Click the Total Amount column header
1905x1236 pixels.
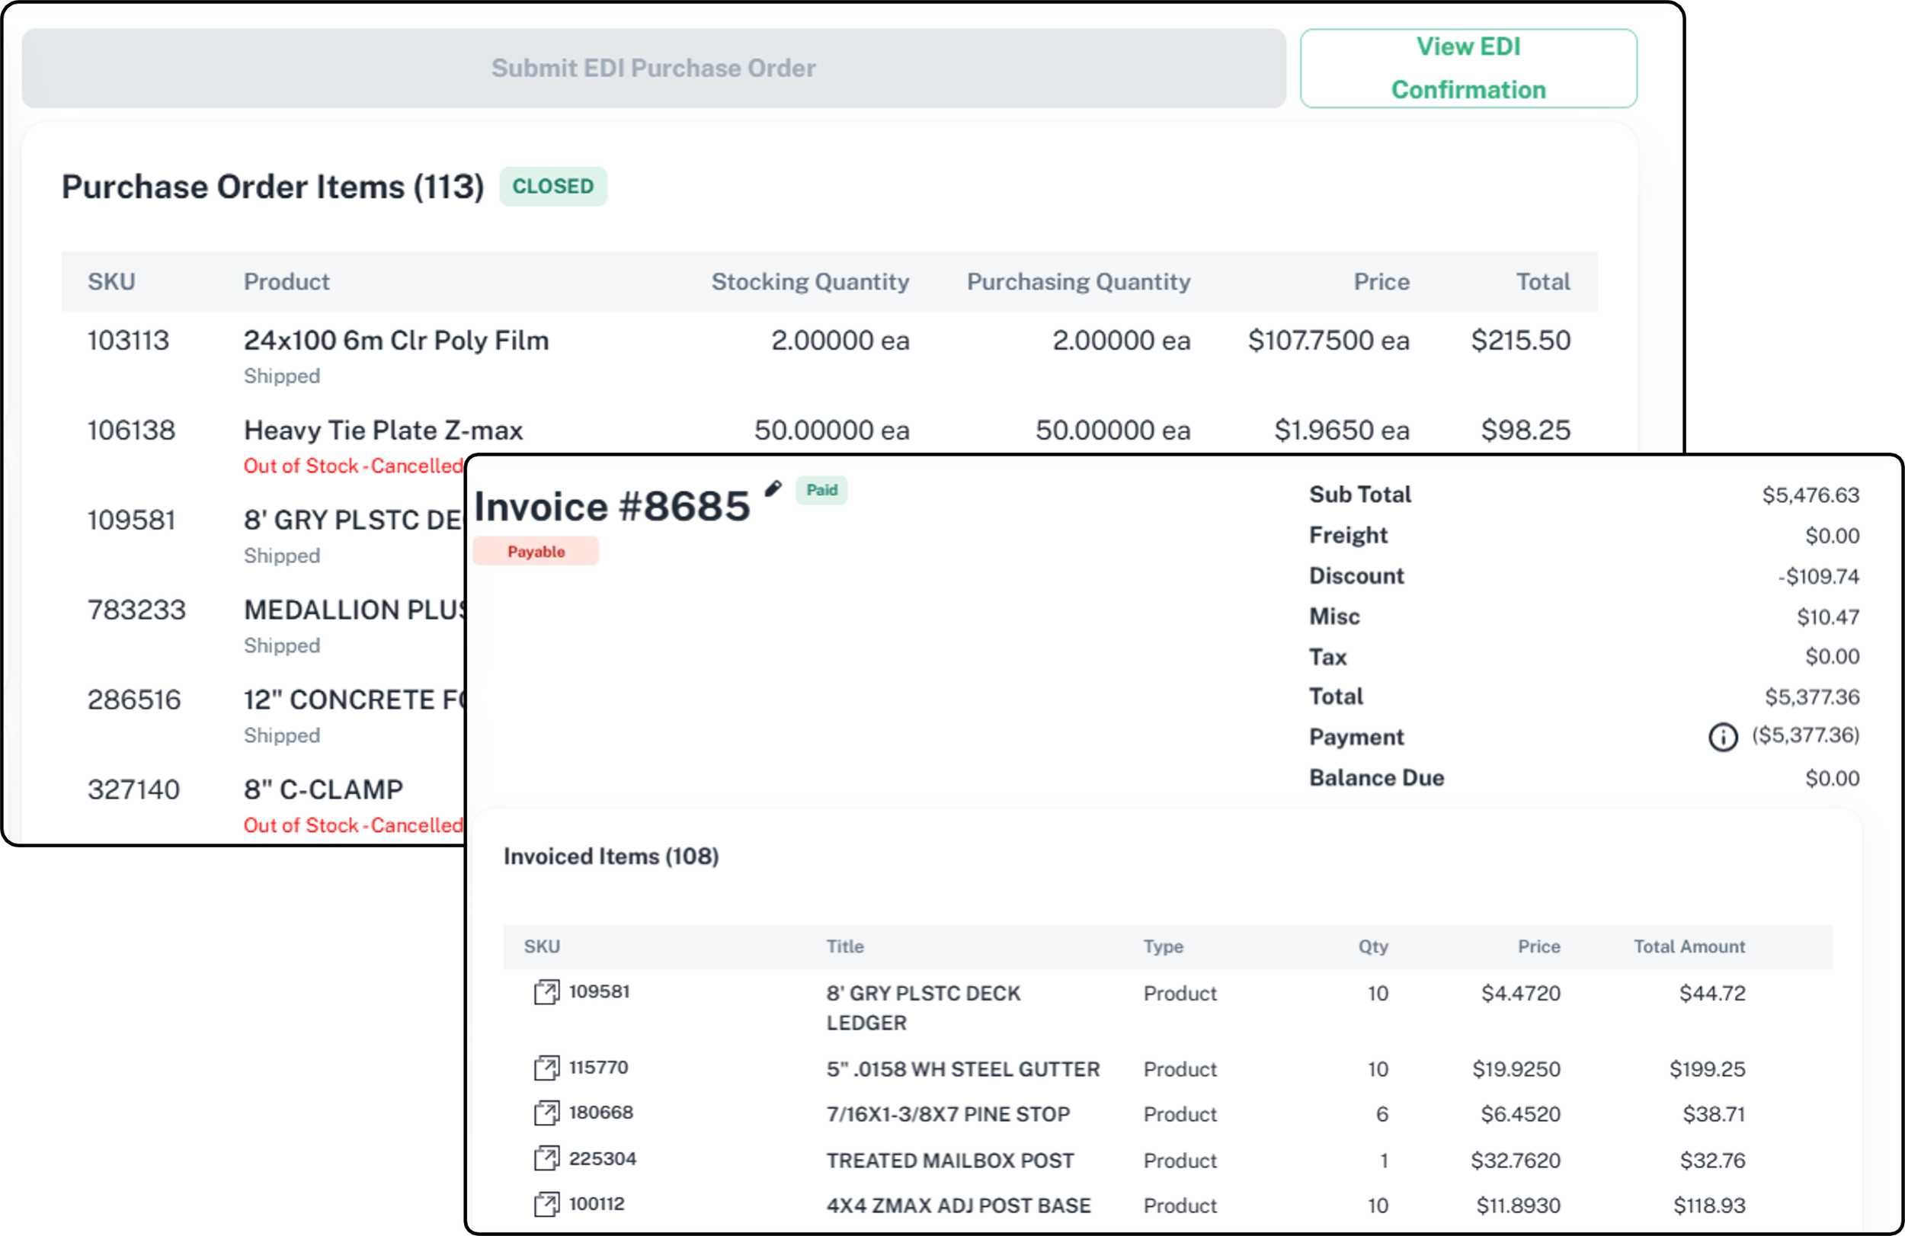1688,946
